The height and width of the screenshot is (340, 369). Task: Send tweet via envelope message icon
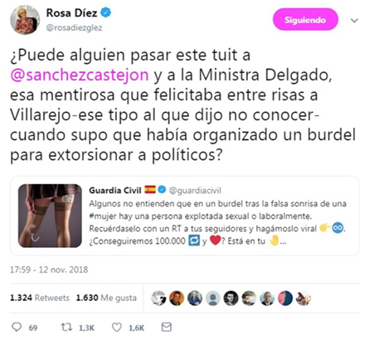[x=167, y=328]
